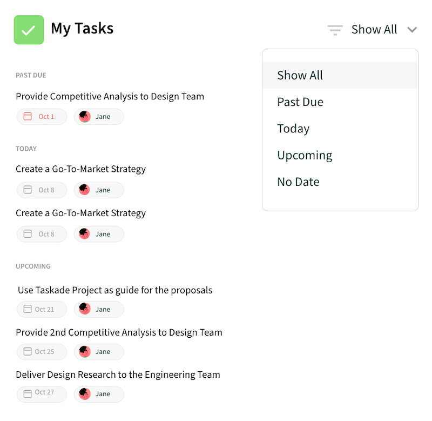Click the filter icon beside Show All
The image size is (432, 421).
coord(335,30)
